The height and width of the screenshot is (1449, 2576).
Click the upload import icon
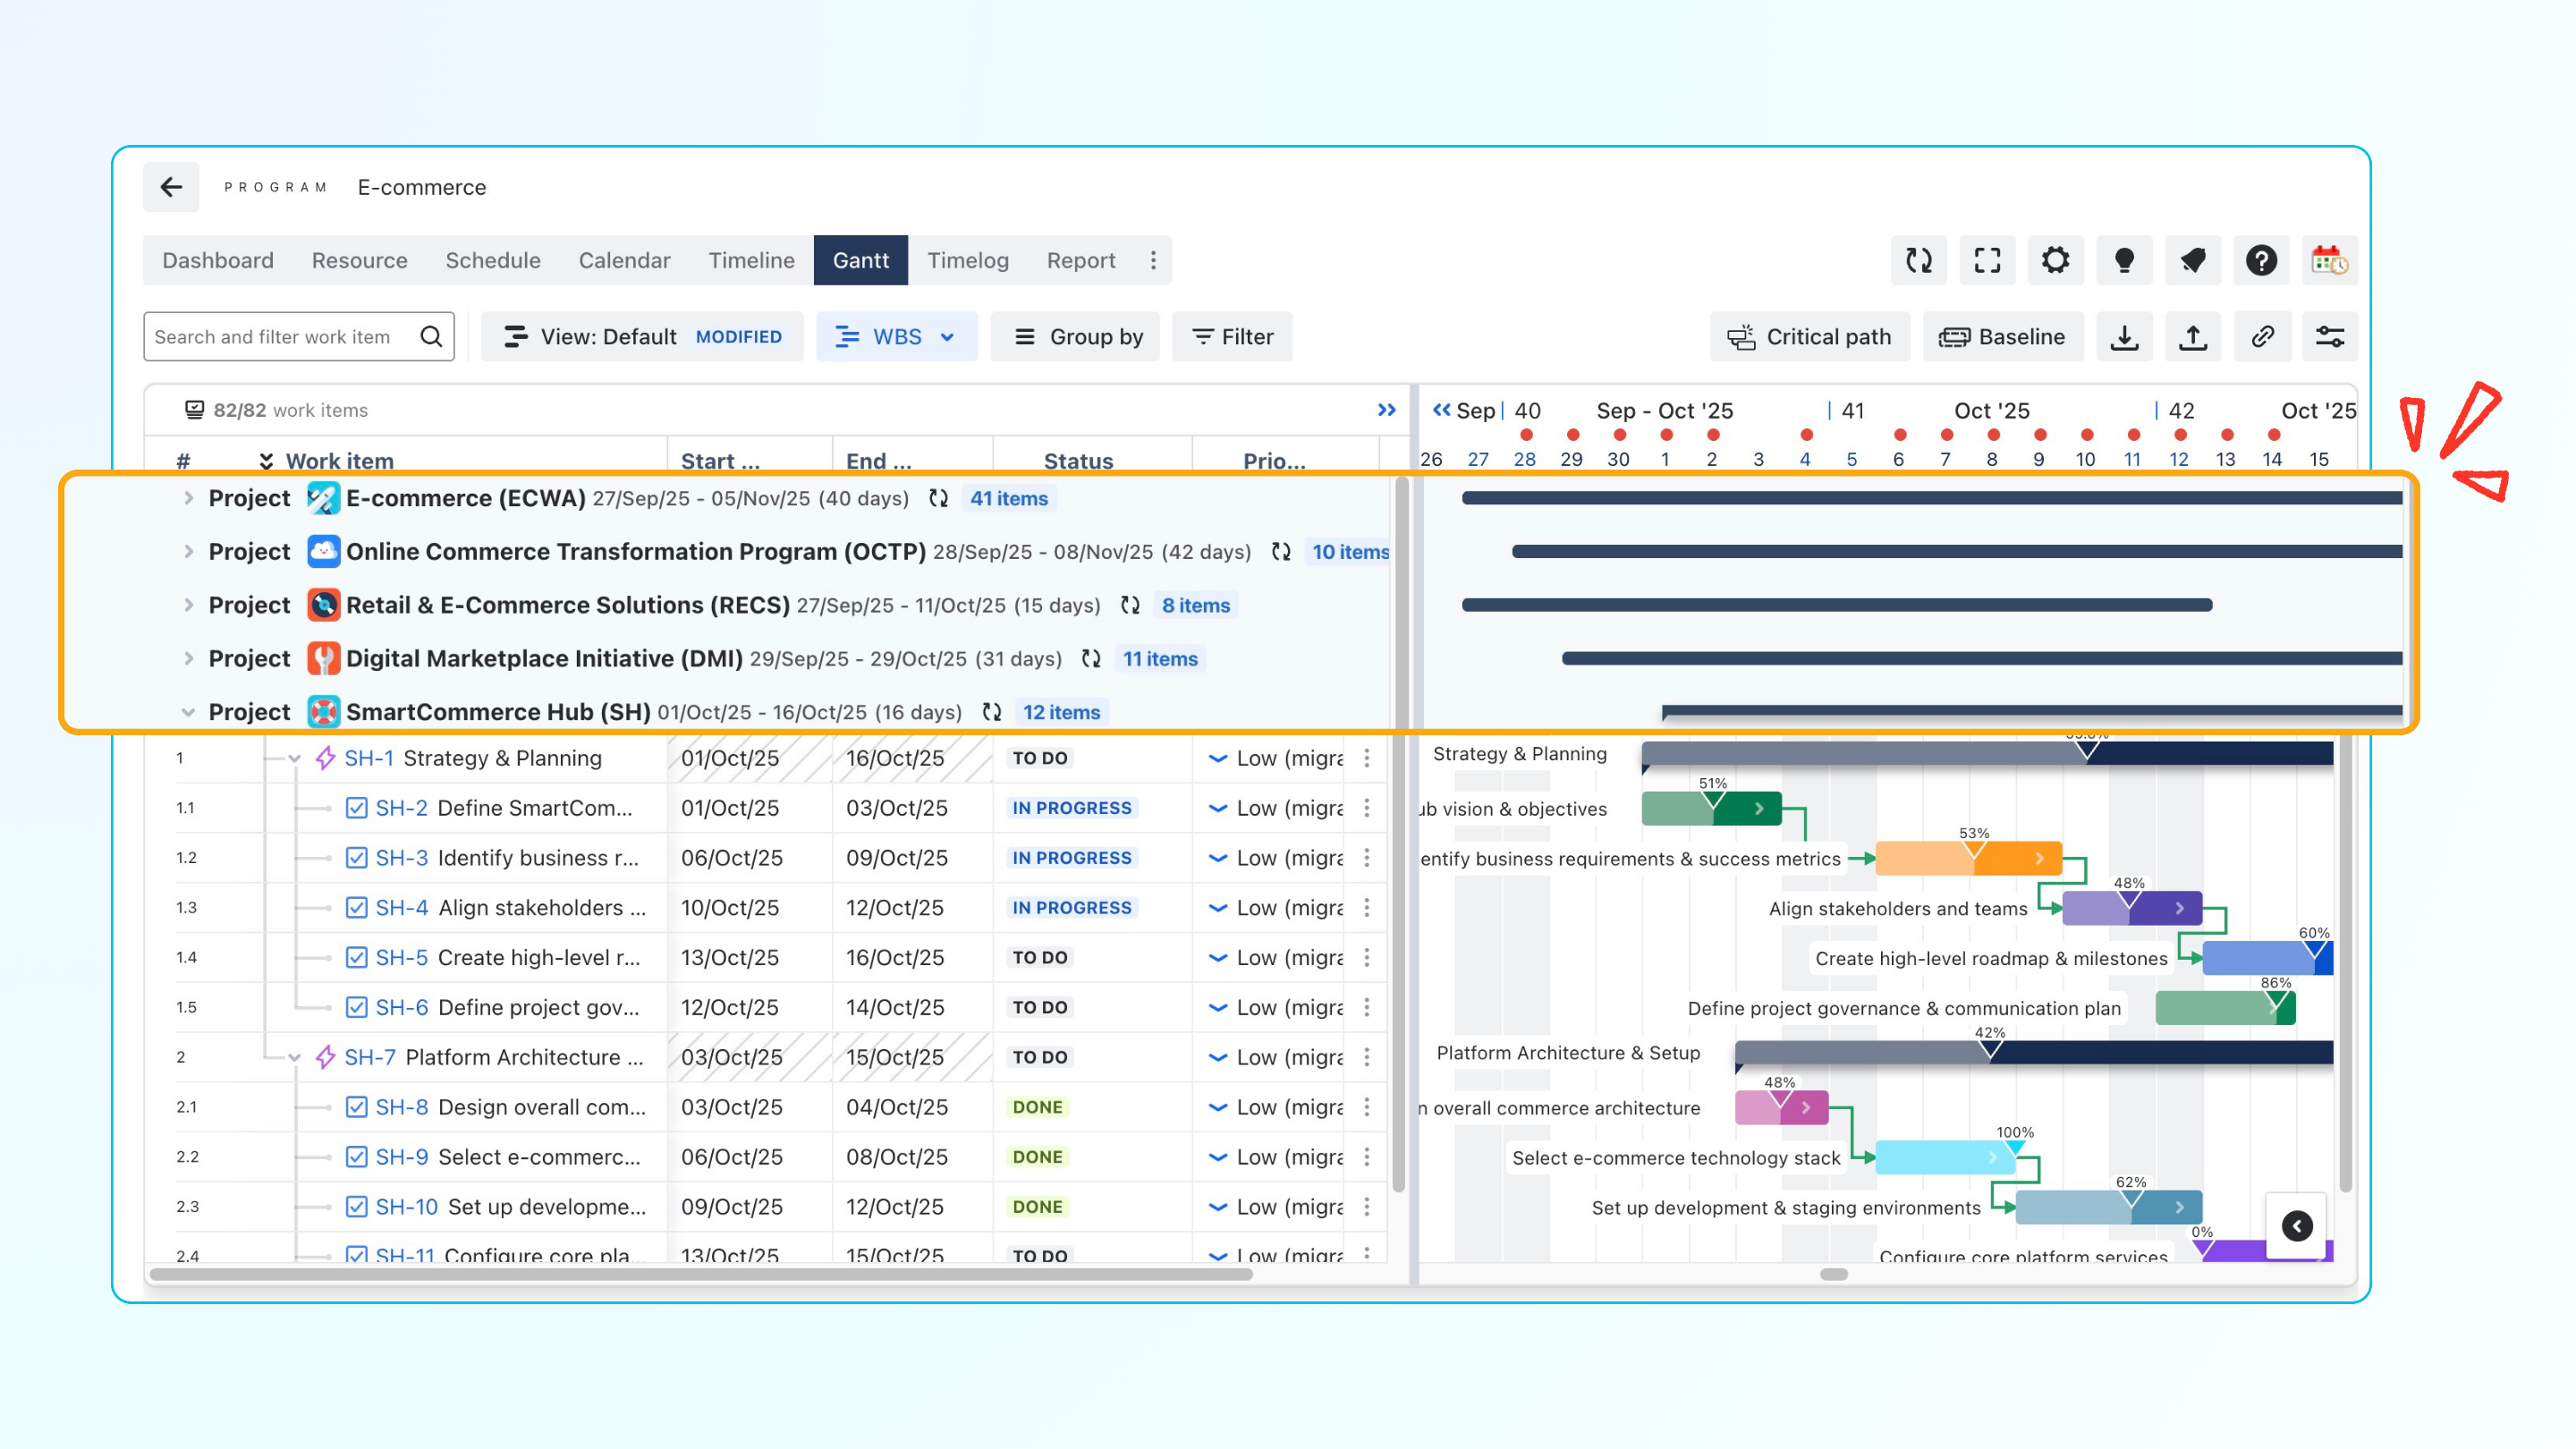click(2193, 337)
